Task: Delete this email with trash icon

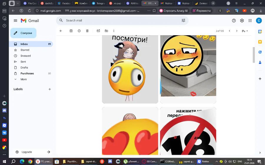Action: click(x=87, y=31)
